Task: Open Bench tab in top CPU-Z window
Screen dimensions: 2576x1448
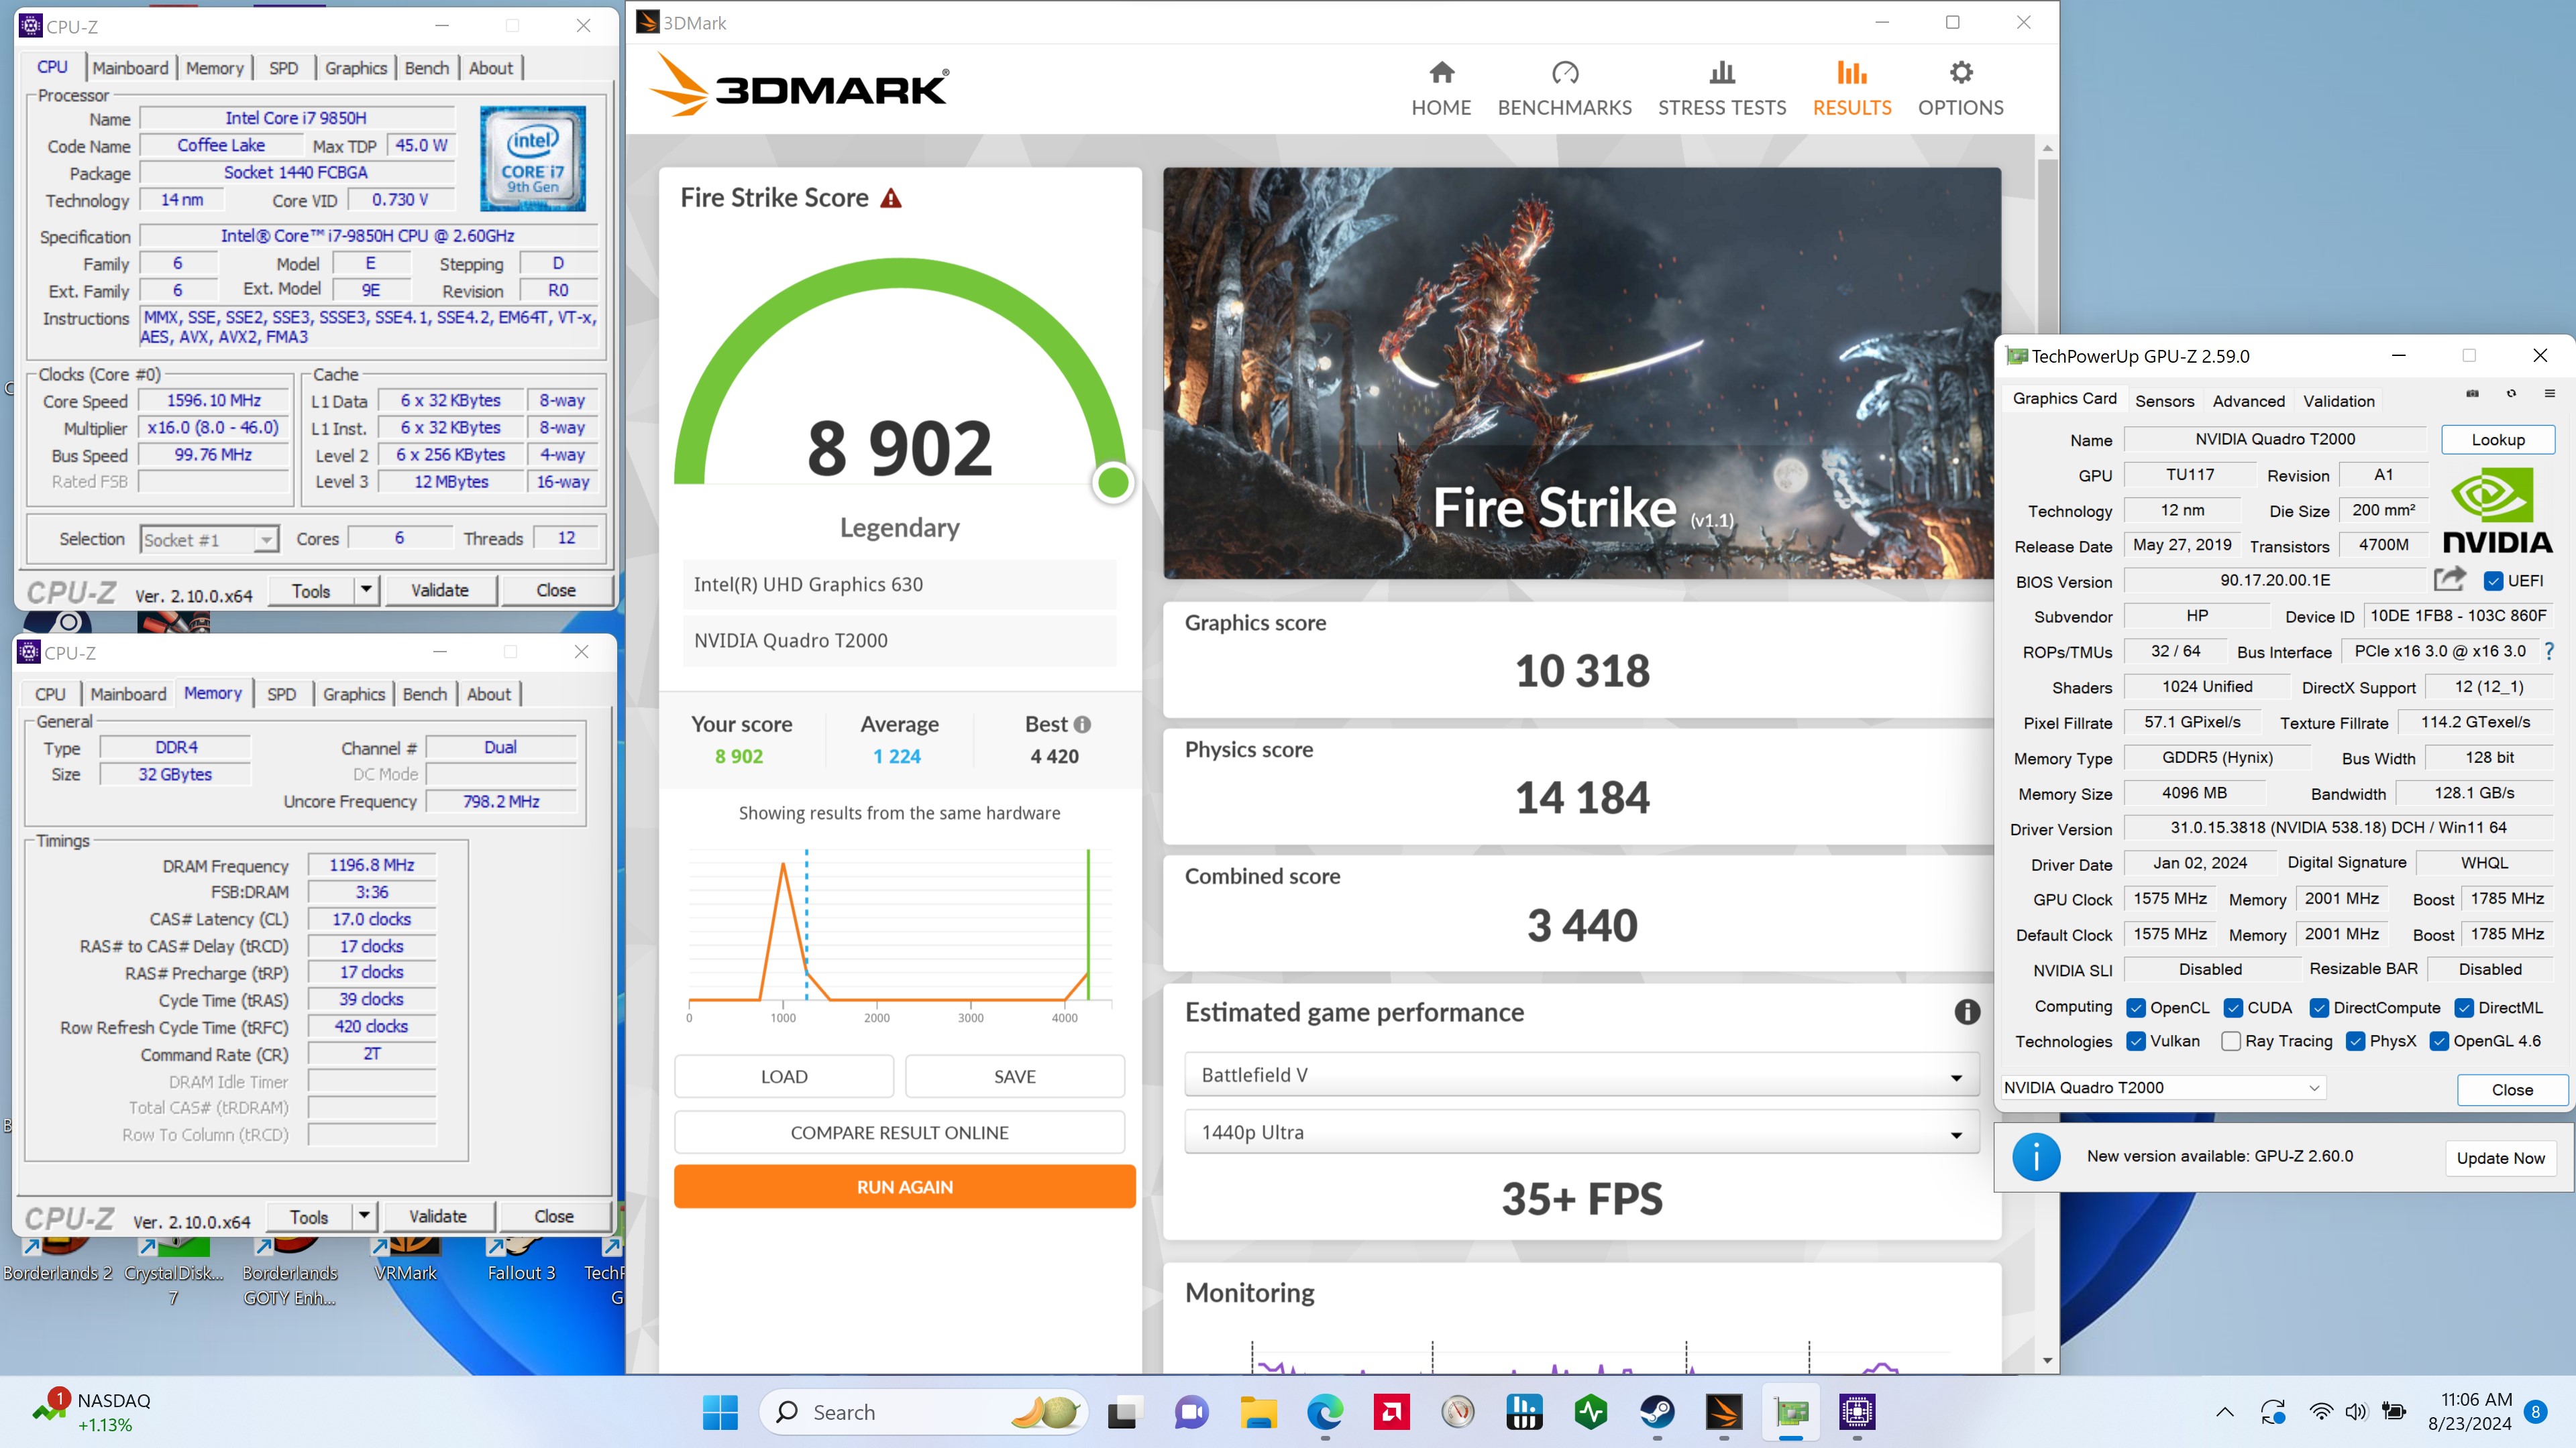Action: (x=427, y=68)
